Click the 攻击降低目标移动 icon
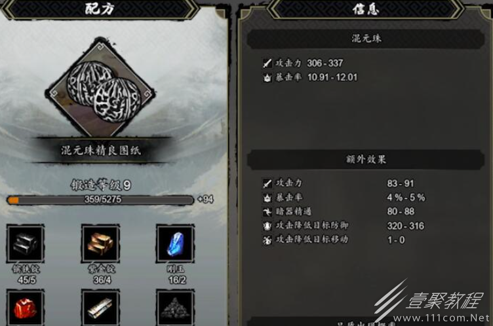 pyautogui.click(x=267, y=240)
